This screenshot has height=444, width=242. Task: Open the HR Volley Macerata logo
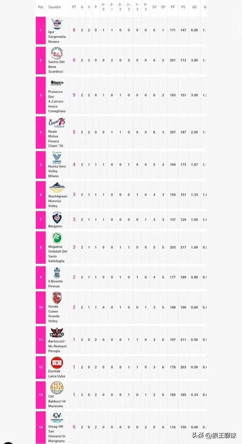(57, 388)
